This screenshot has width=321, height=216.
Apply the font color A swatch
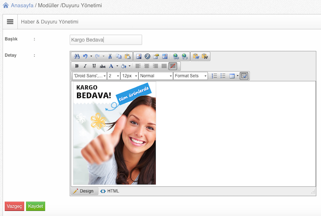(111, 66)
